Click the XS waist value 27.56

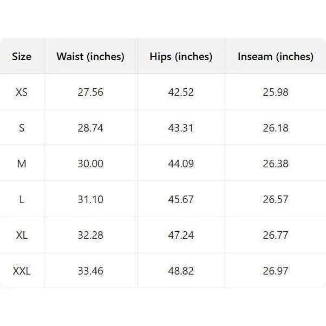[90, 92]
